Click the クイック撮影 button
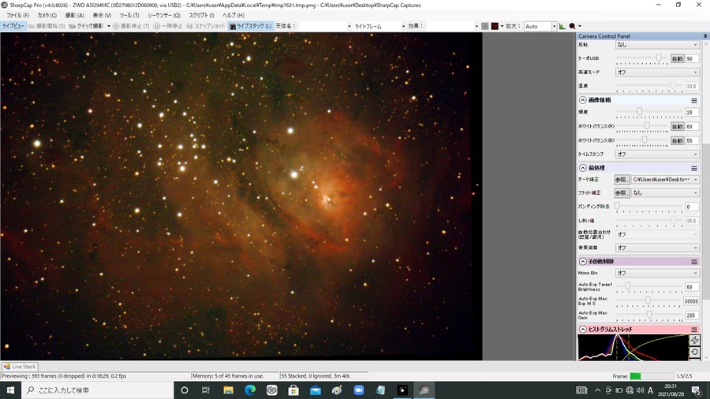 point(86,26)
